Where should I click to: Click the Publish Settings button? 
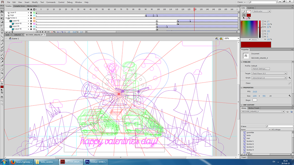(x=260, y=69)
